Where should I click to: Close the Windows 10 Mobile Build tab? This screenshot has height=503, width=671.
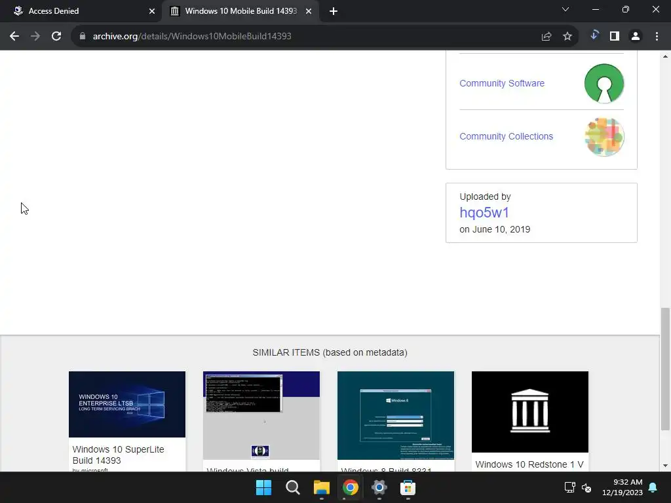309,11
